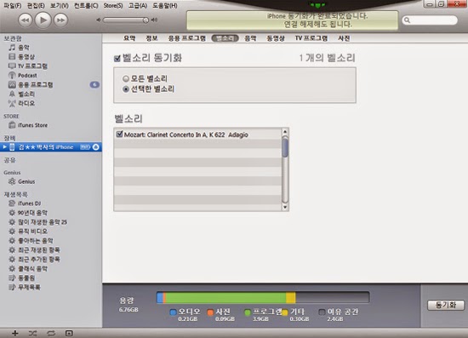This screenshot has height=338, width=468.
Task: Click the ringtone list scroll up arrow
Action: (x=285, y=132)
